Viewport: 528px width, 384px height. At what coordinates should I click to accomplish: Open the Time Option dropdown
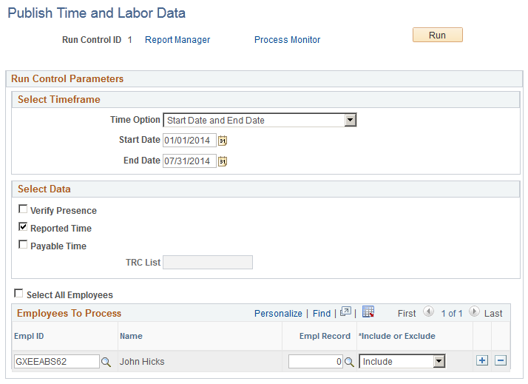[x=260, y=121]
